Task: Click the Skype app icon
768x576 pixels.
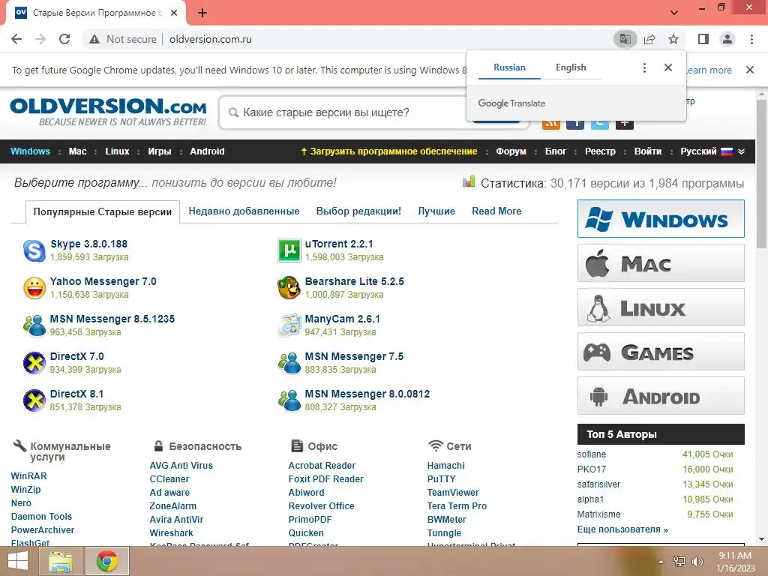Action: 34,250
